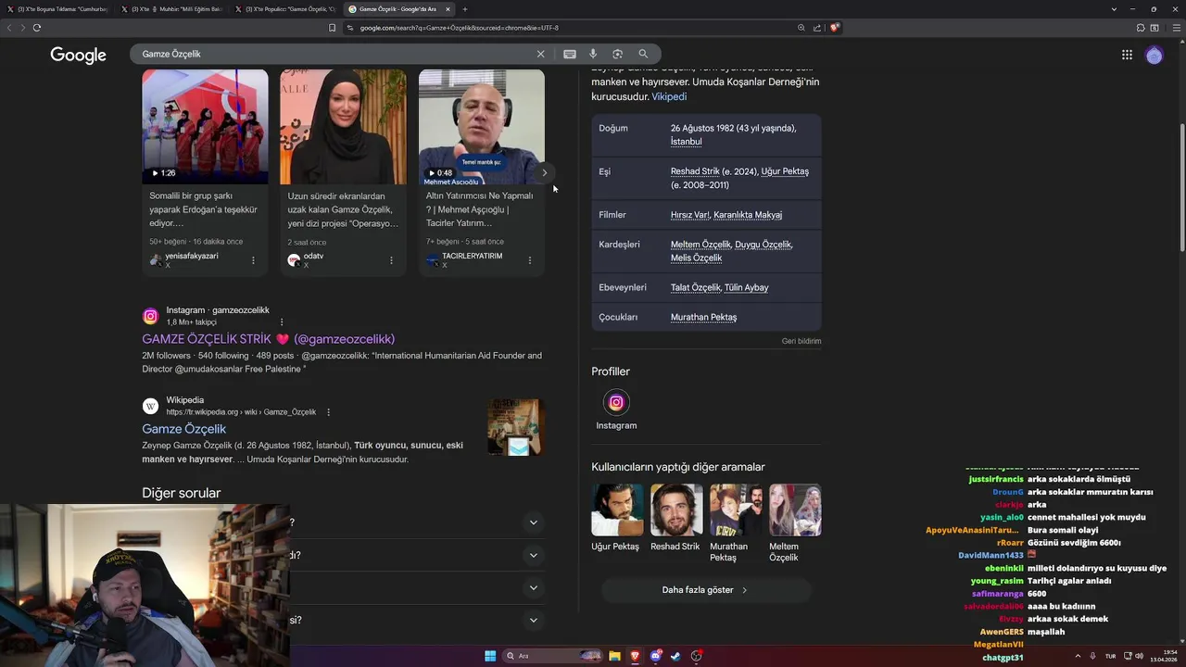Start voice search with microphone icon
This screenshot has height=667, width=1186.
point(593,54)
